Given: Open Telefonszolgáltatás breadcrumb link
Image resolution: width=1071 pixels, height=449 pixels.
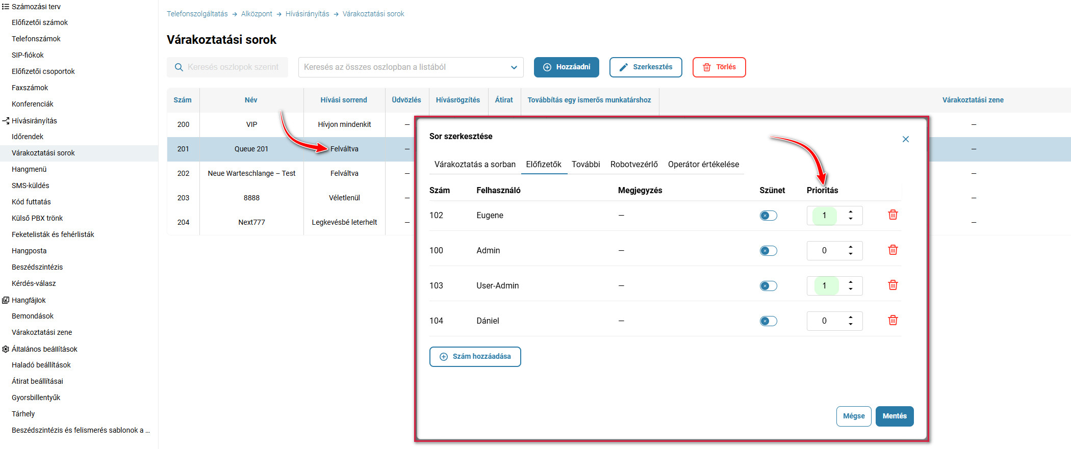Looking at the screenshot, I should (197, 14).
